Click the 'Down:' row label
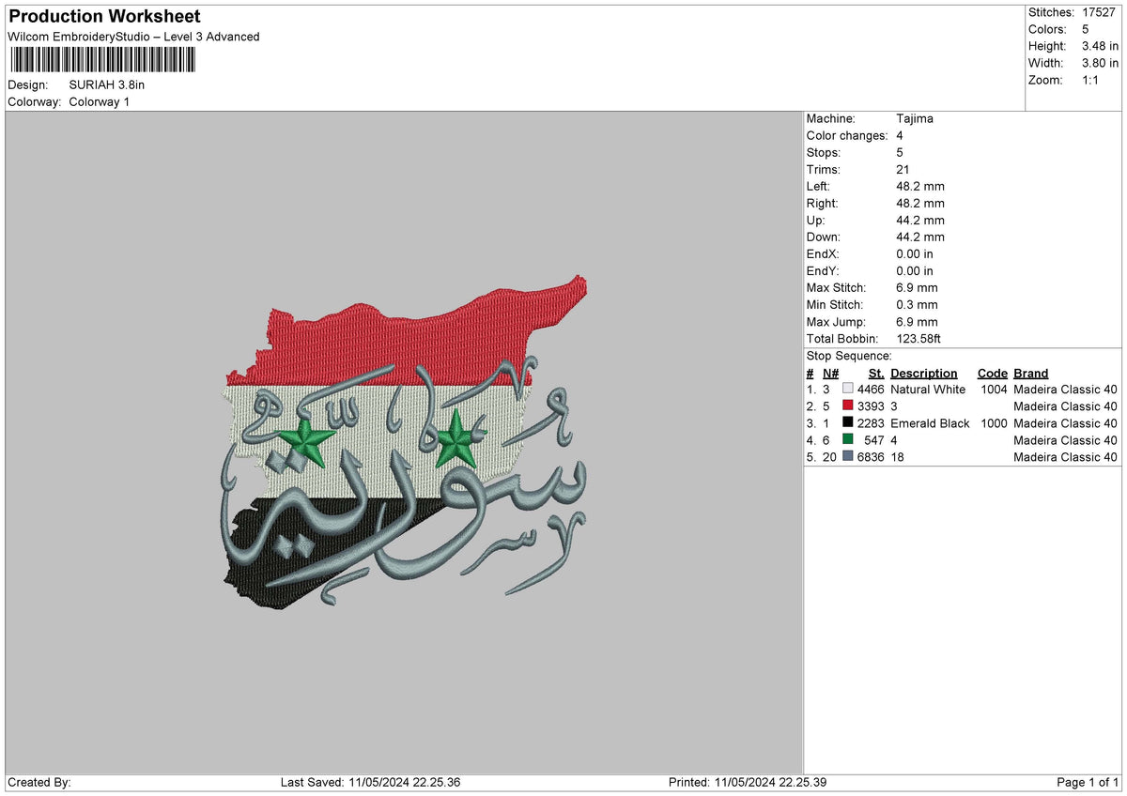Viewport: 1127px width, 796px height. 824,237
